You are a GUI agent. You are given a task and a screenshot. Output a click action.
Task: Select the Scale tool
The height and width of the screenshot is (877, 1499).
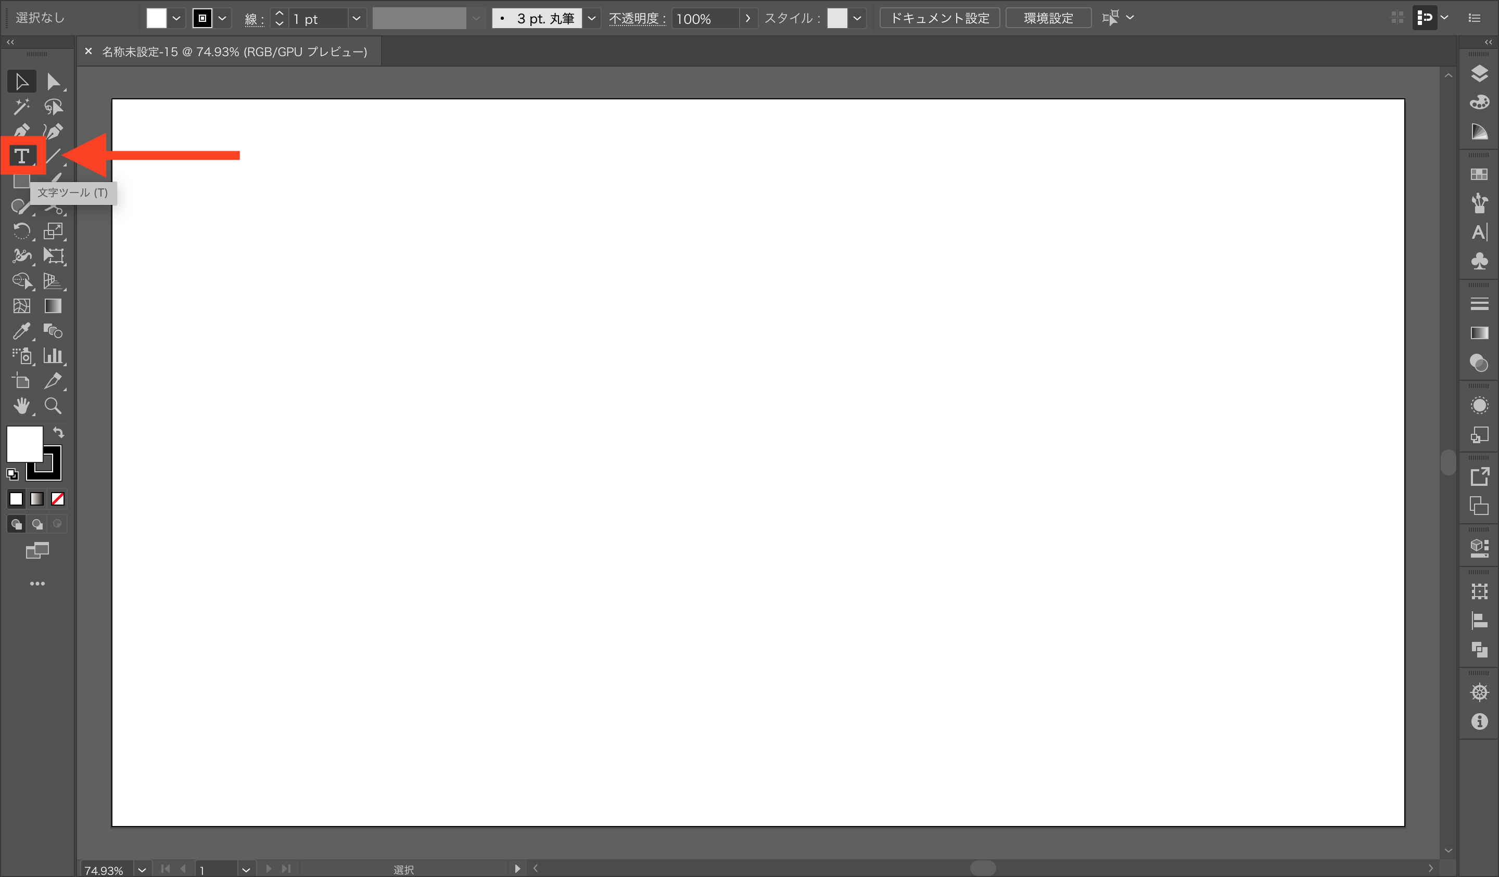pyautogui.click(x=53, y=231)
